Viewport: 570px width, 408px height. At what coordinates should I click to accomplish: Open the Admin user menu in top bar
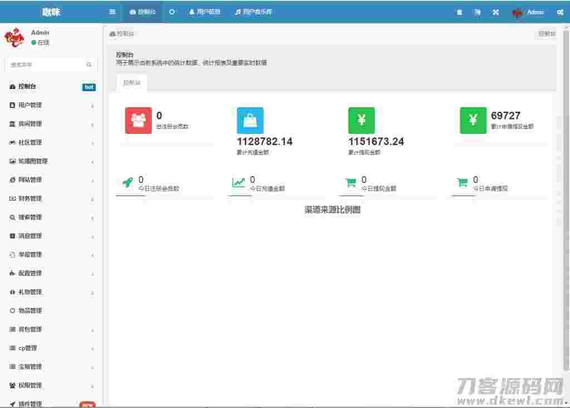click(x=528, y=12)
